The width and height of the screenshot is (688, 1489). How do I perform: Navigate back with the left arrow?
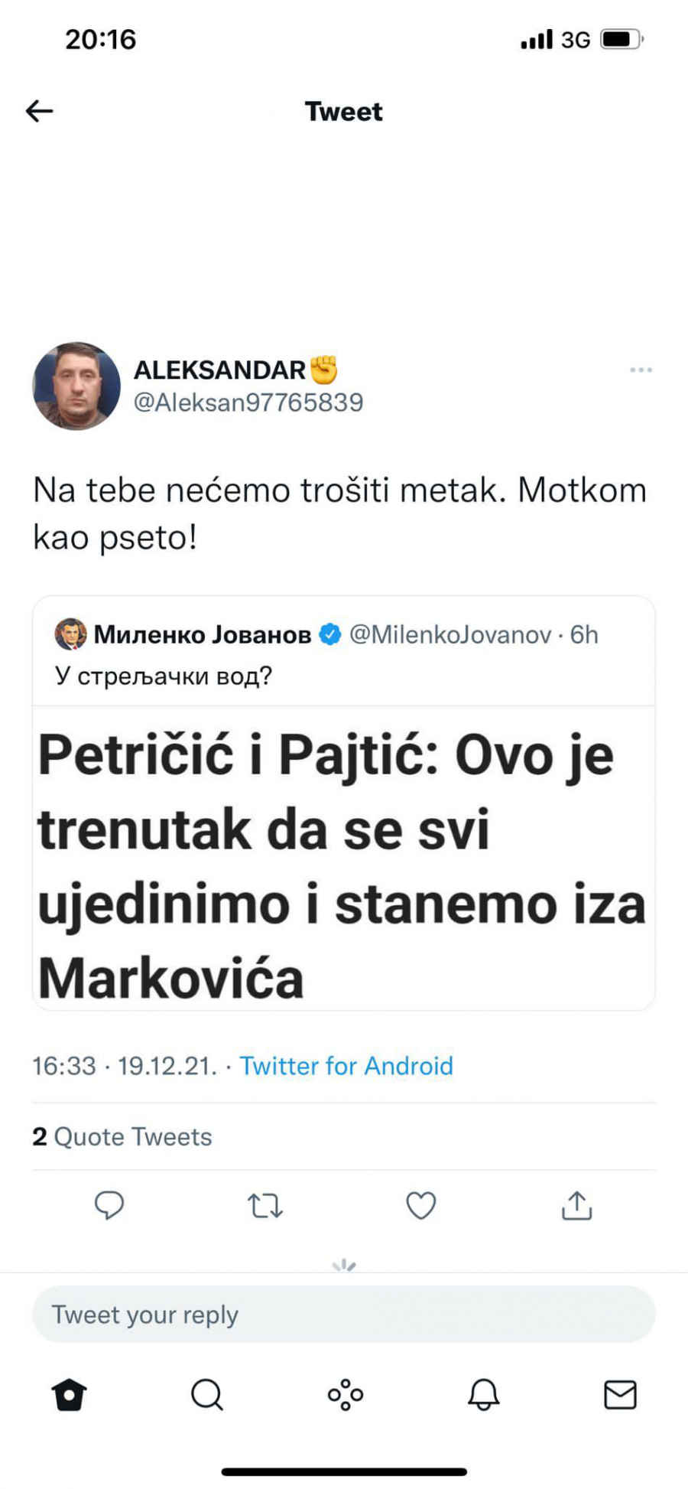pyautogui.click(x=40, y=110)
